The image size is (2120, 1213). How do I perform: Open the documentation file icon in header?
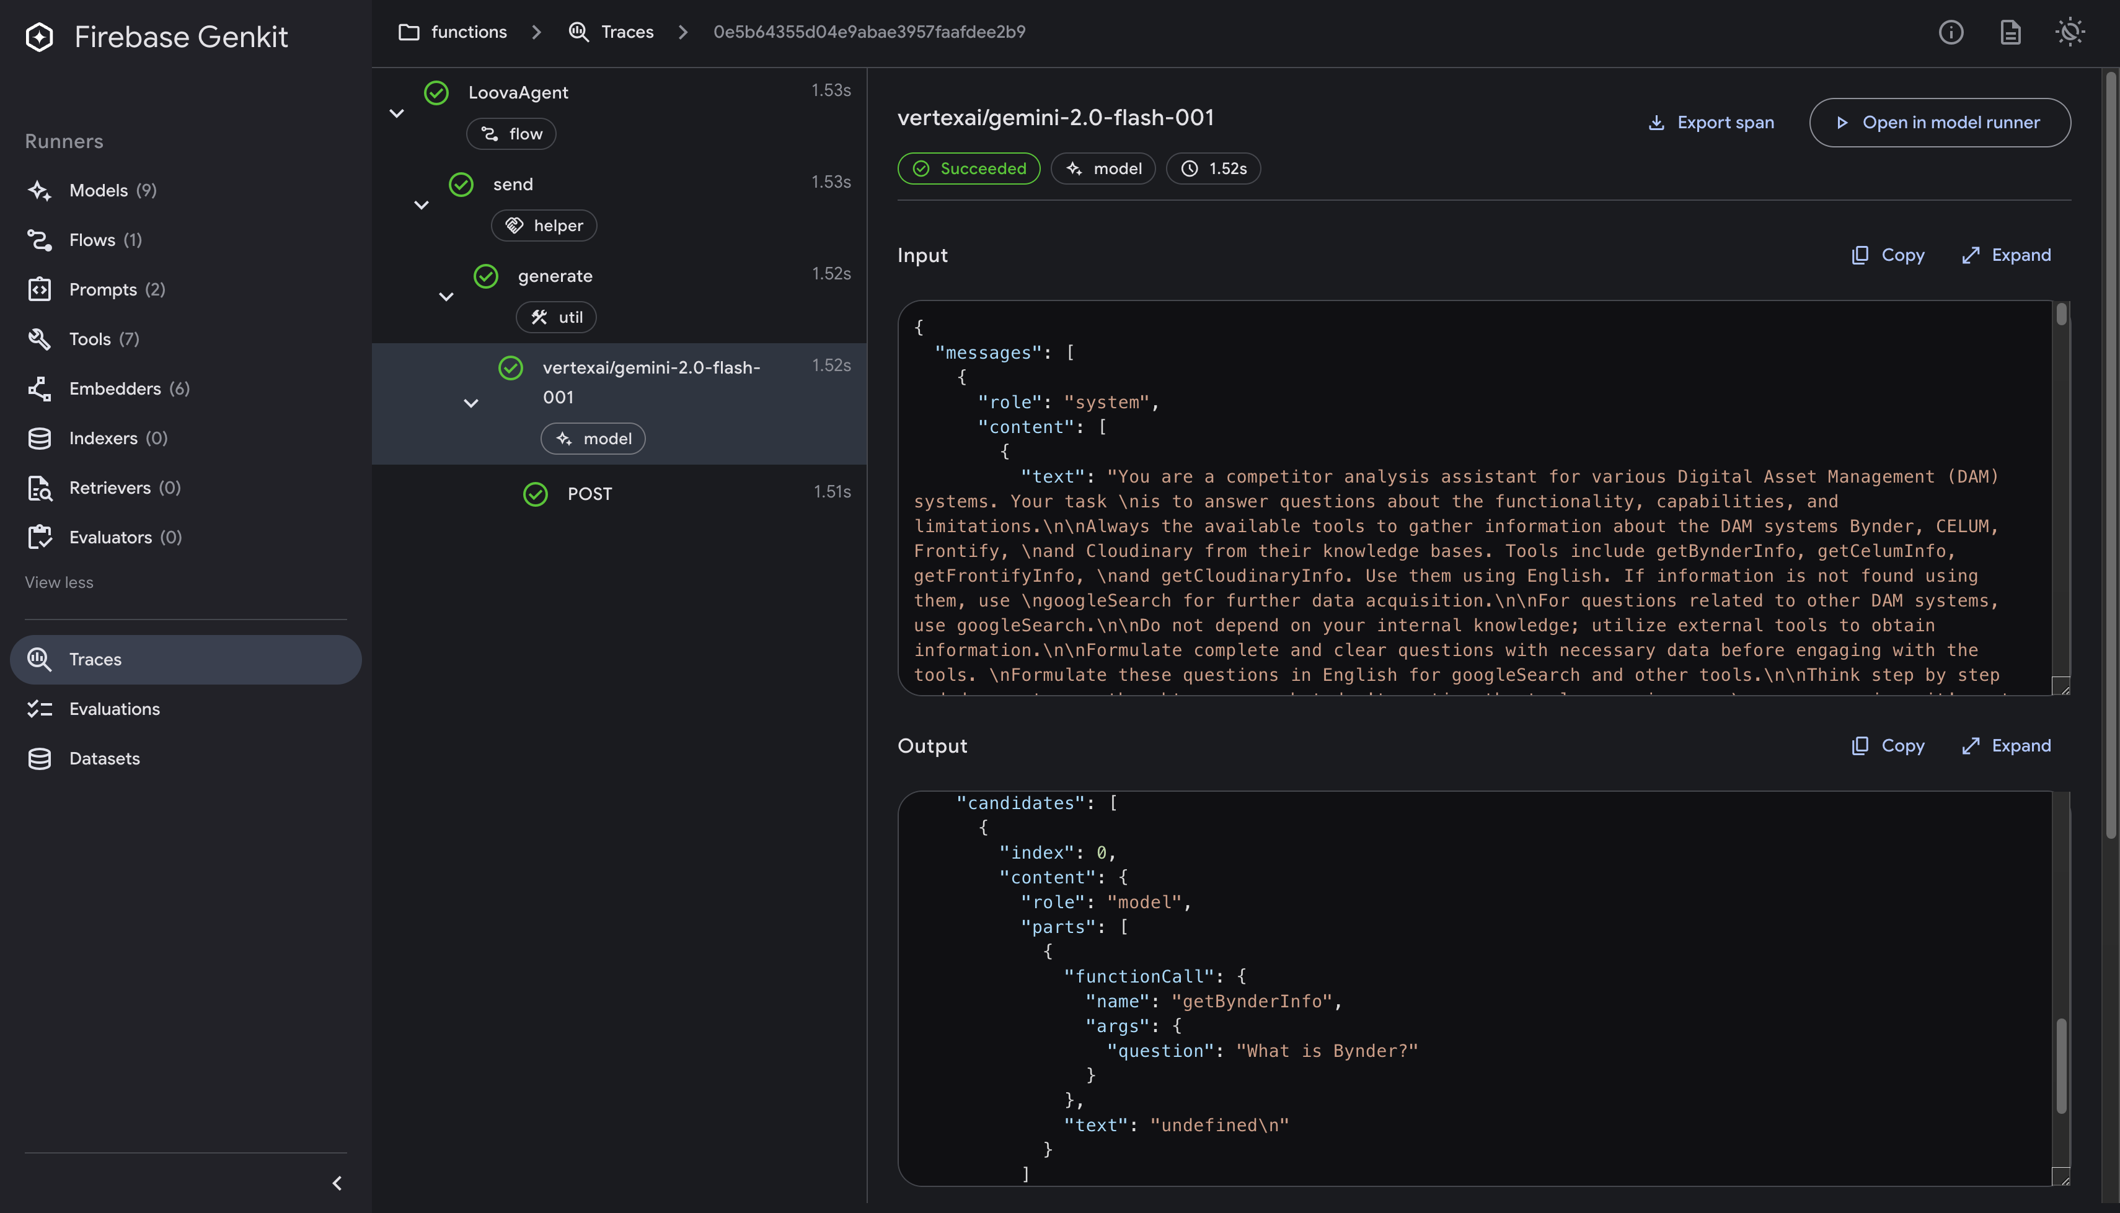coord(2010,32)
